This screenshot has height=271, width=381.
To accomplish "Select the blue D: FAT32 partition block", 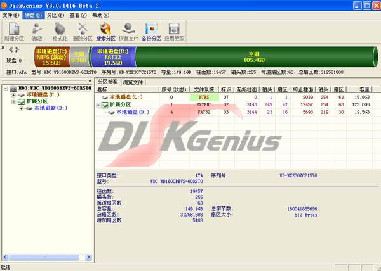I will point(113,57).
